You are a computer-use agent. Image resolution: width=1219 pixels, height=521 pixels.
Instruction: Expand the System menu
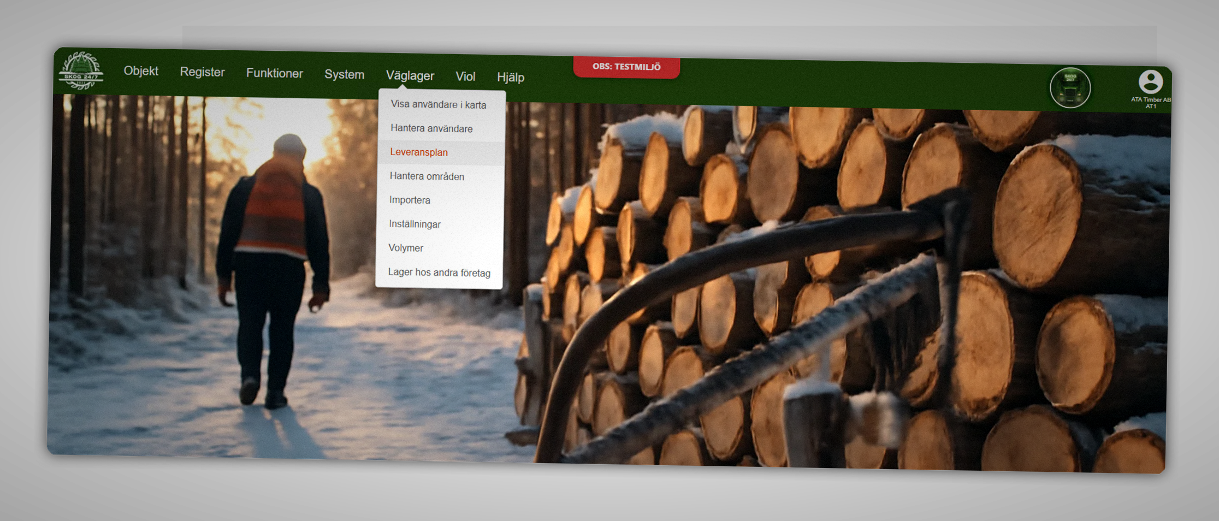pos(344,74)
